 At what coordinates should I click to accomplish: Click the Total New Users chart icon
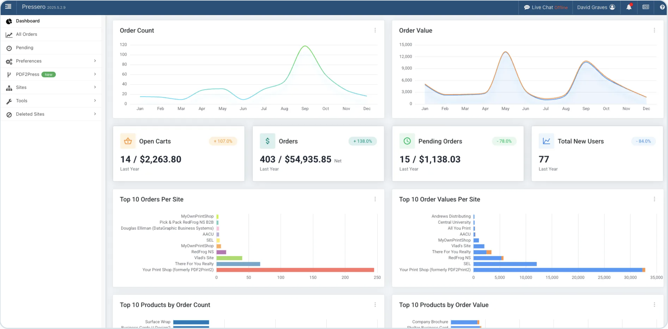(546, 141)
